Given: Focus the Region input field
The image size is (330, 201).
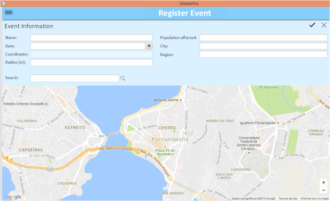Looking at the screenshot, I should (264, 54).
